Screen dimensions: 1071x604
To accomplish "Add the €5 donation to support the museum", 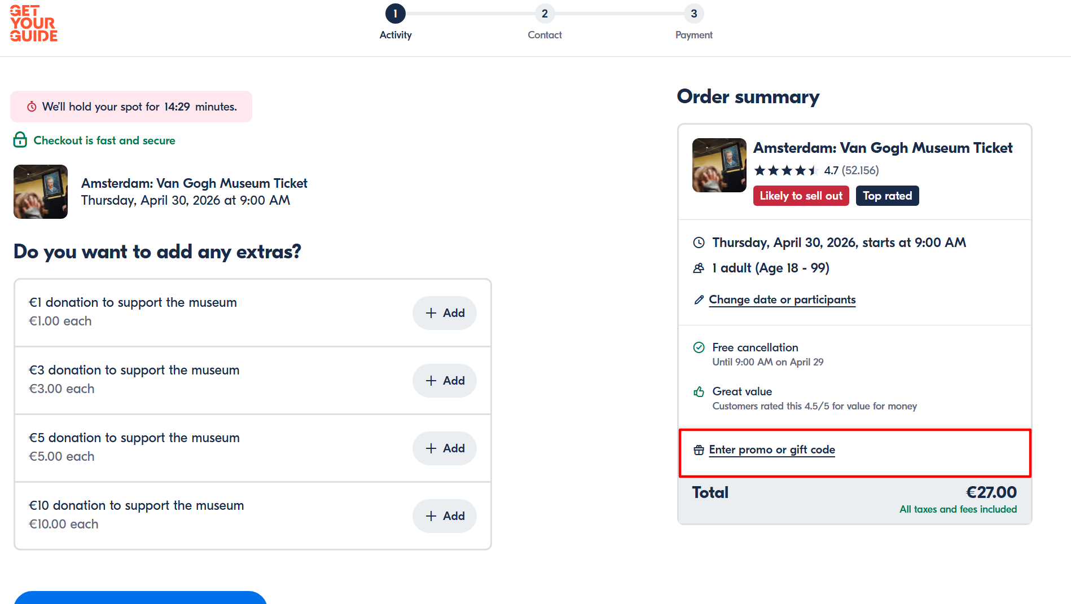I will tap(444, 448).
